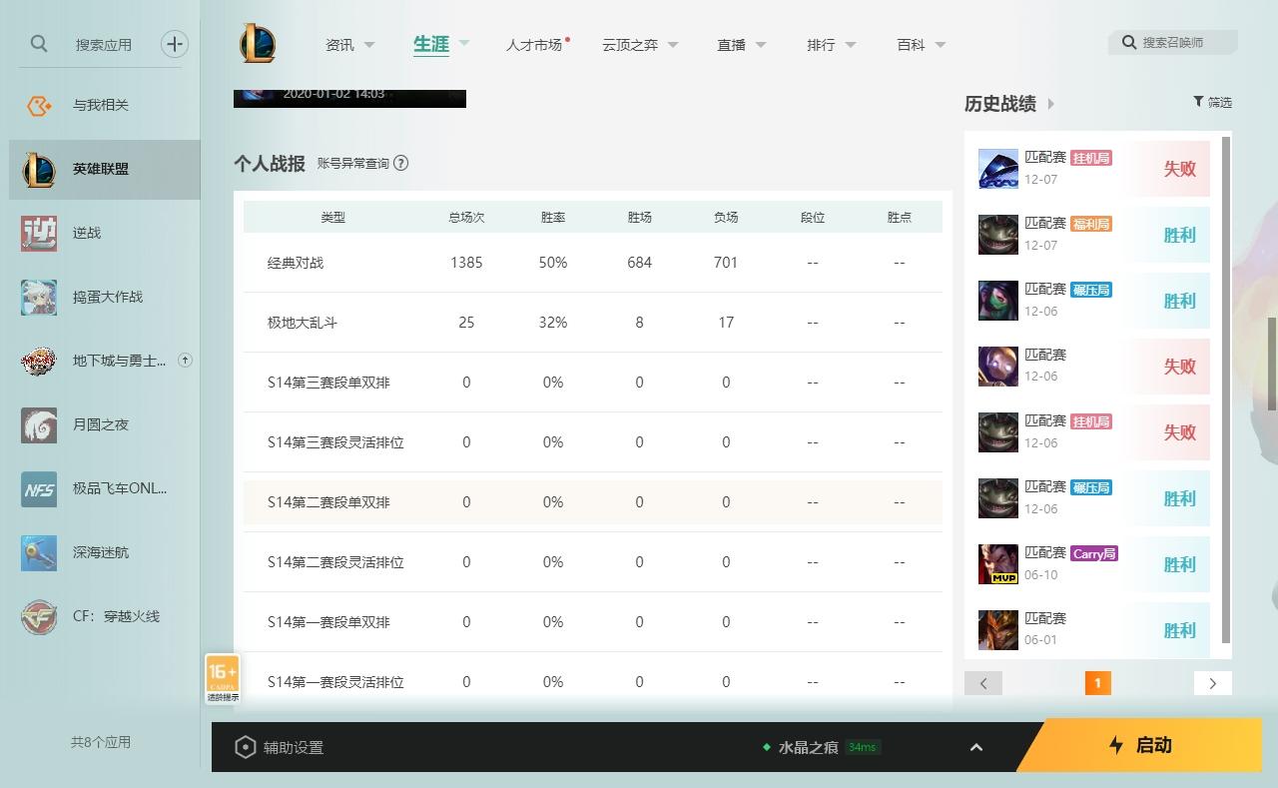Click the question mark beside 账号异常查询

pos(400,163)
